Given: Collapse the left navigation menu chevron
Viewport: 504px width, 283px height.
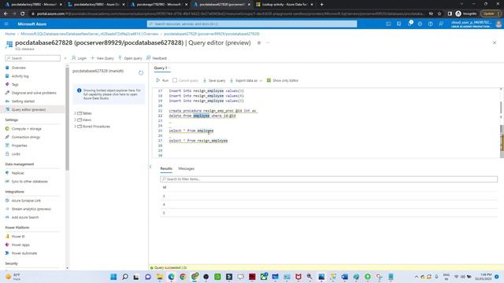Looking at the screenshot, I should point(65,58).
